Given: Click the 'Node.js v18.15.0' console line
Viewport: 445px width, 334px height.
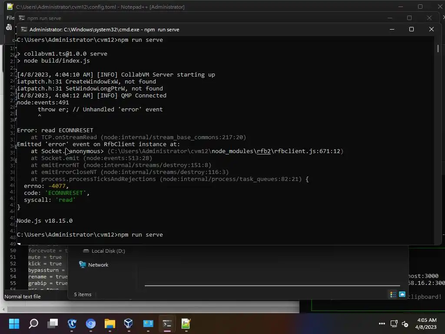Looking at the screenshot, I should pos(45,220).
